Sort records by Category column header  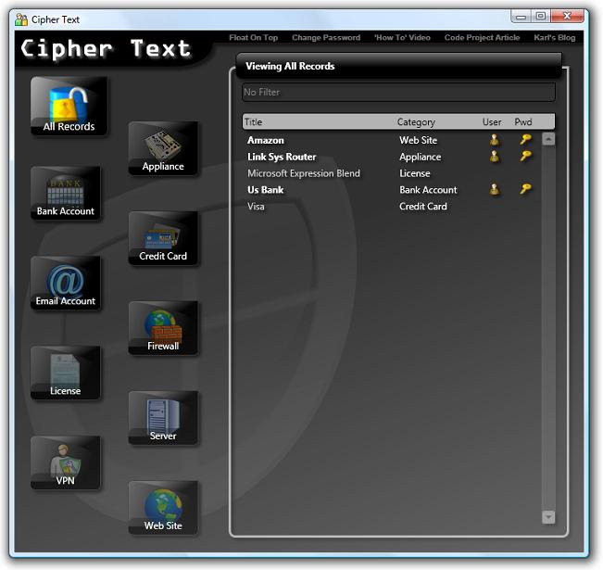pos(416,122)
